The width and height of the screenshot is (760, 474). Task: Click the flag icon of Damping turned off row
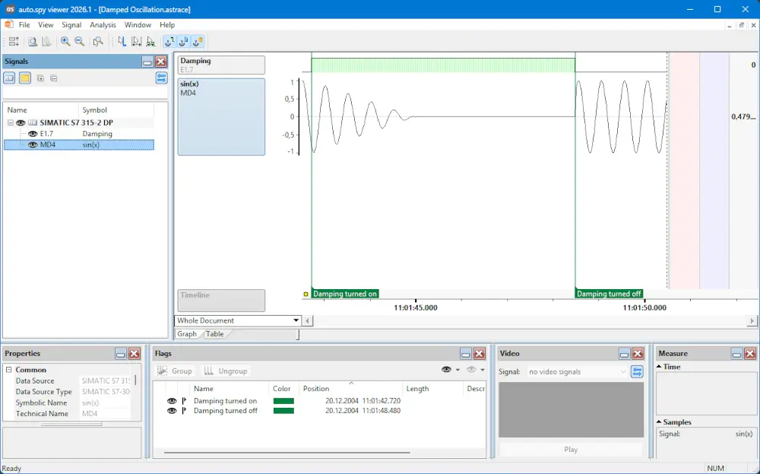point(184,410)
